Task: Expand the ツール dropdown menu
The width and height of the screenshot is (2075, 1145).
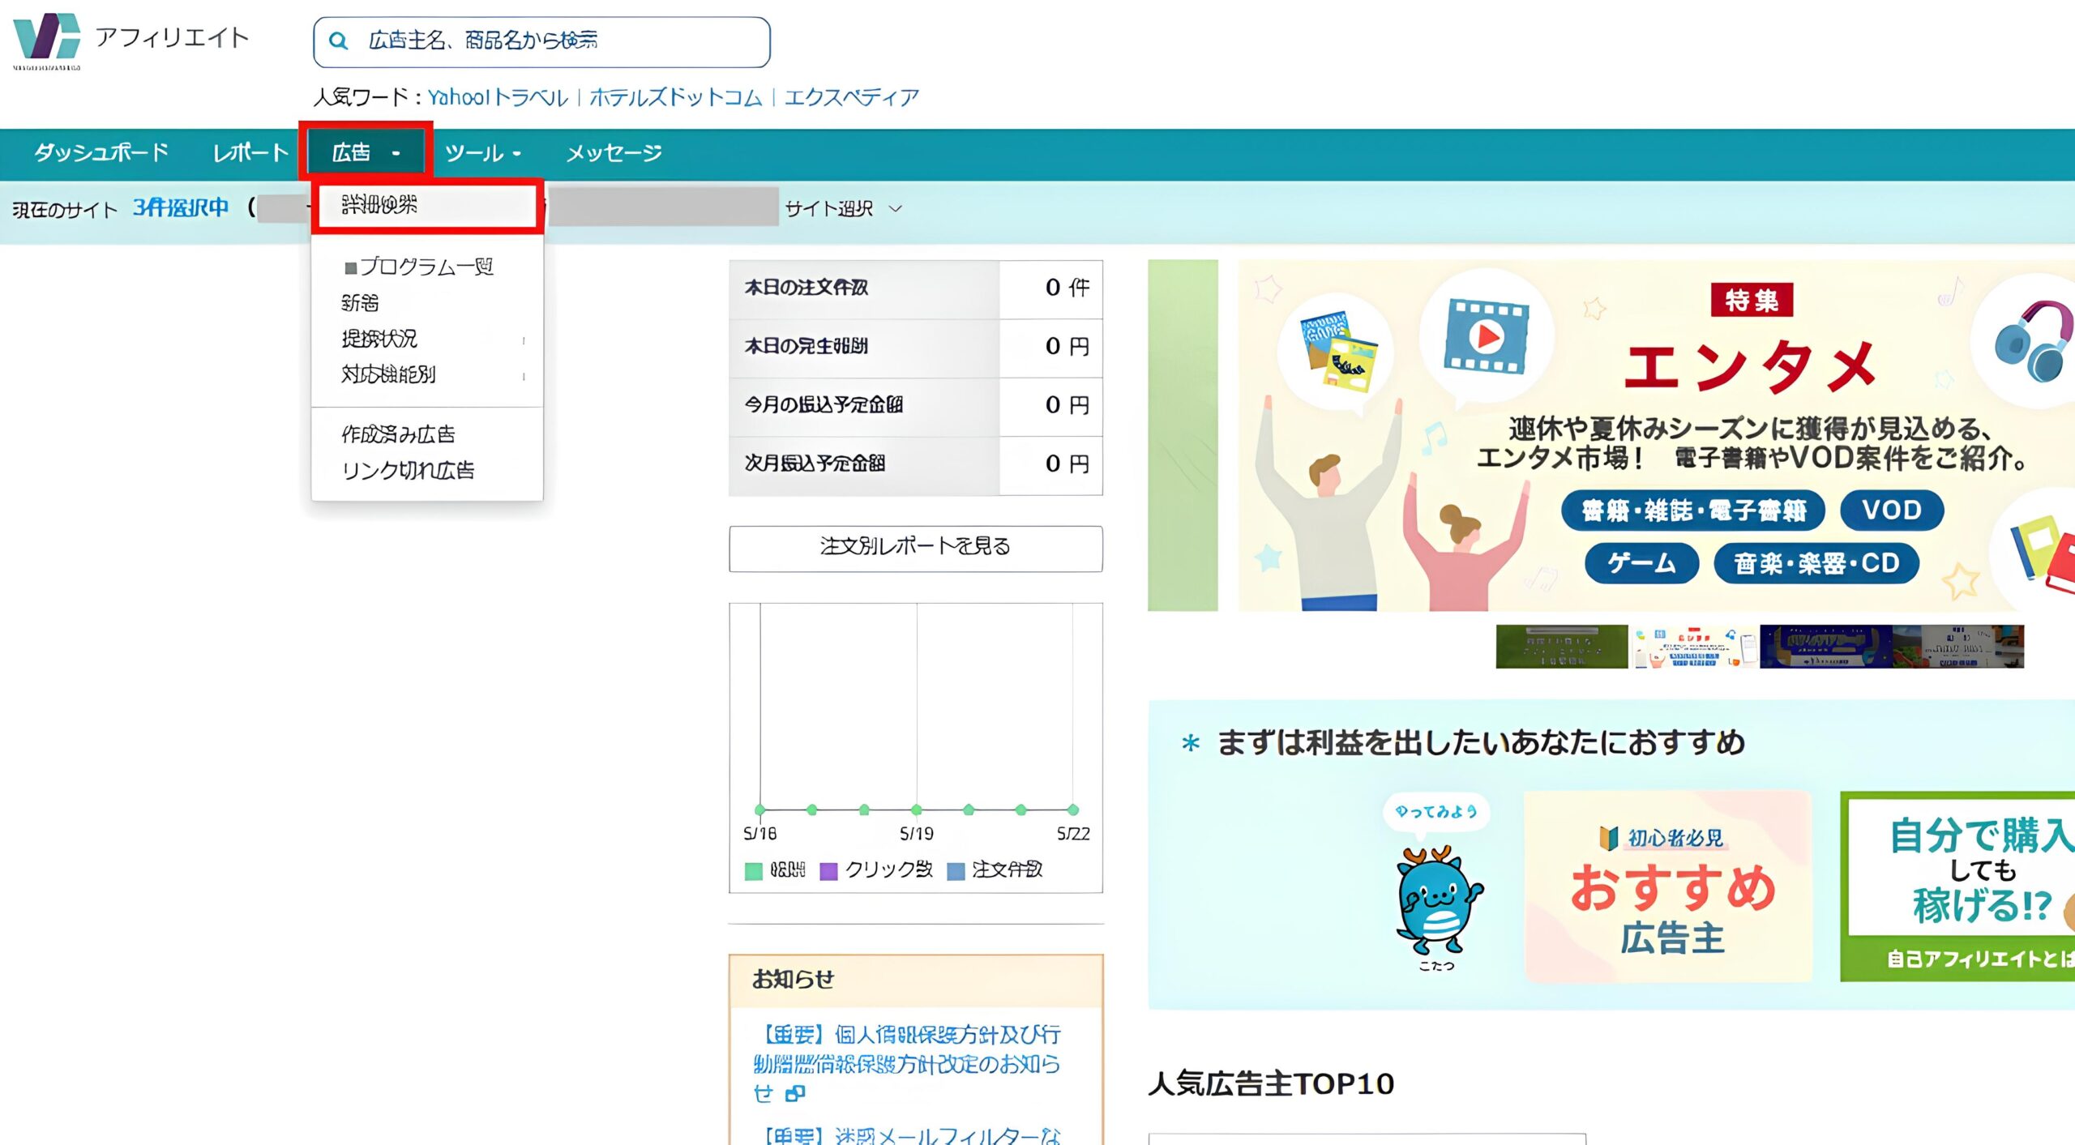Action: click(516, 152)
